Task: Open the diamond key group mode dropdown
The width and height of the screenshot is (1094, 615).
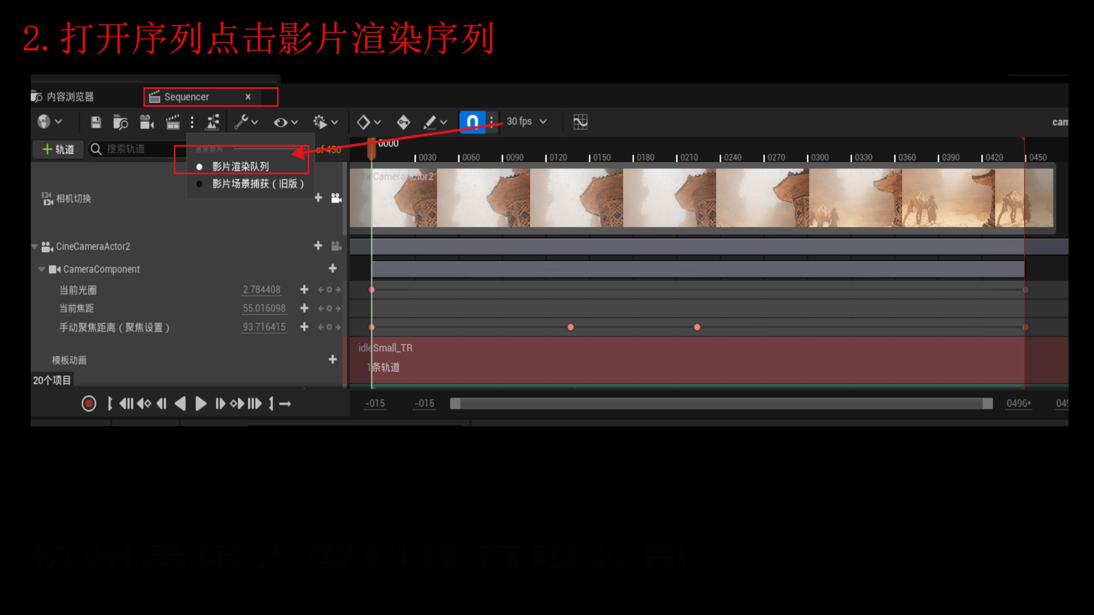Action: (x=368, y=123)
